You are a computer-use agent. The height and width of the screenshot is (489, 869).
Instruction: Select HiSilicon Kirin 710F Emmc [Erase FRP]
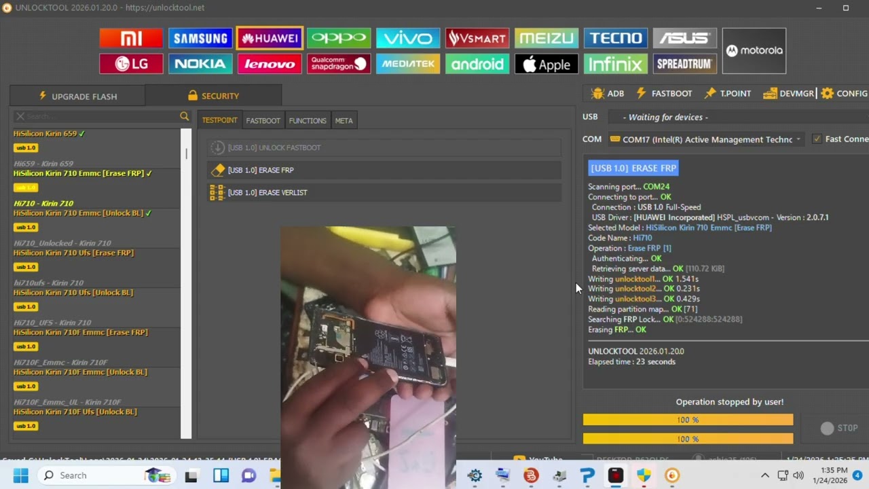tap(81, 332)
